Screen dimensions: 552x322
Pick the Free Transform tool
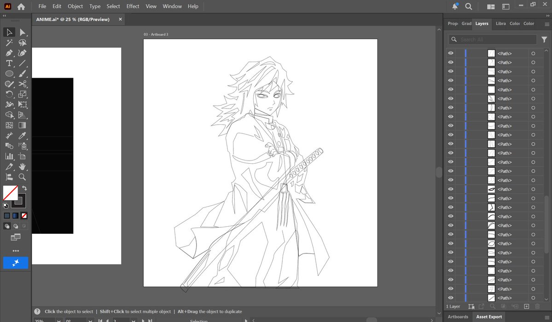pyautogui.click(x=23, y=104)
